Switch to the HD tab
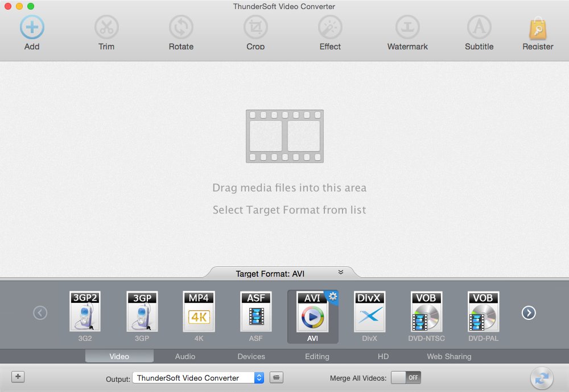This screenshot has width=569, height=392. coord(383,356)
